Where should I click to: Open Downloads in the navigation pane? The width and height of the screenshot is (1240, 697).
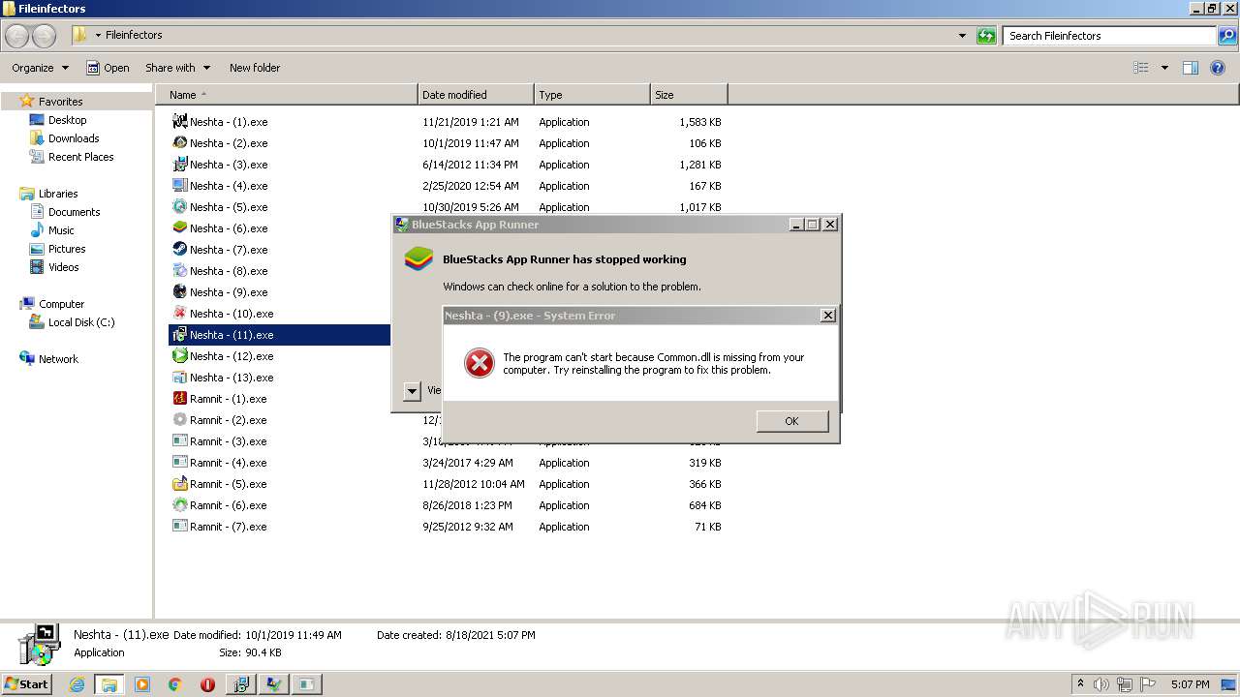(x=74, y=138)
